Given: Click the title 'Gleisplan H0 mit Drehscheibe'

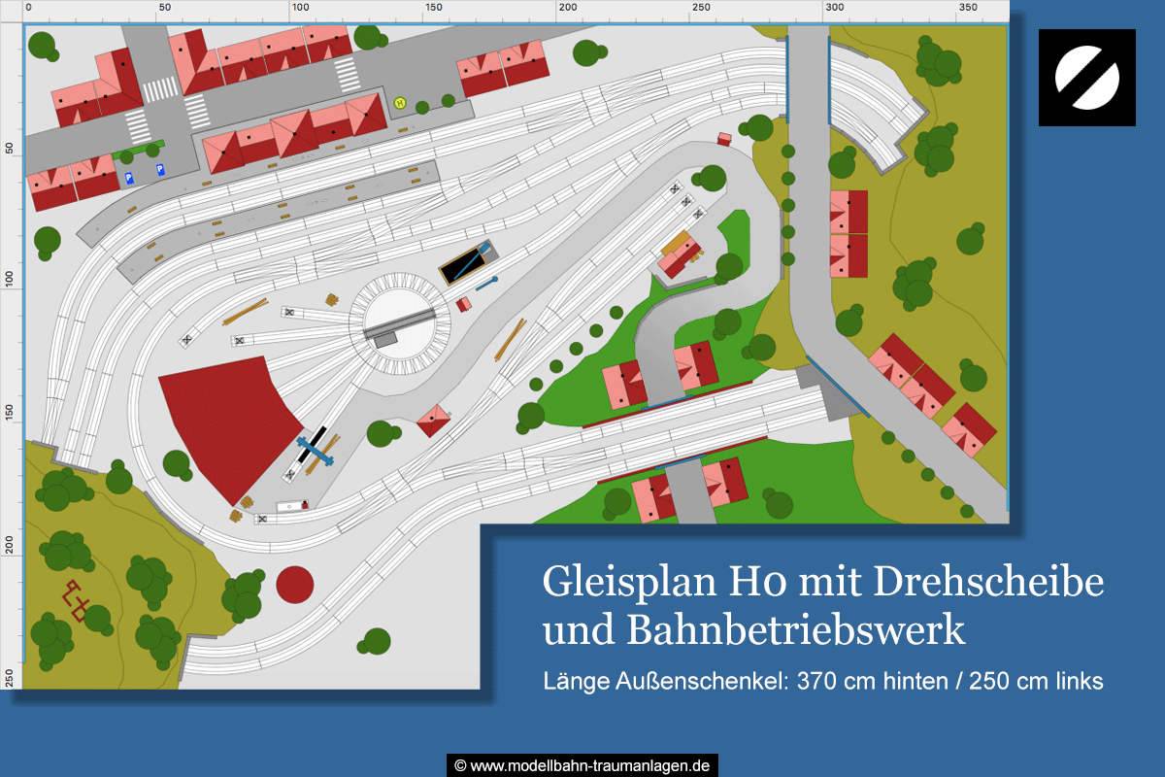Looking at the screenshot, I should coord(823,582).
